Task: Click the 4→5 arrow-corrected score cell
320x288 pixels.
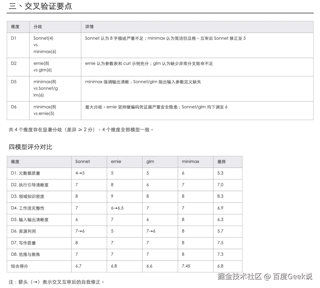Action: point(79,173)
